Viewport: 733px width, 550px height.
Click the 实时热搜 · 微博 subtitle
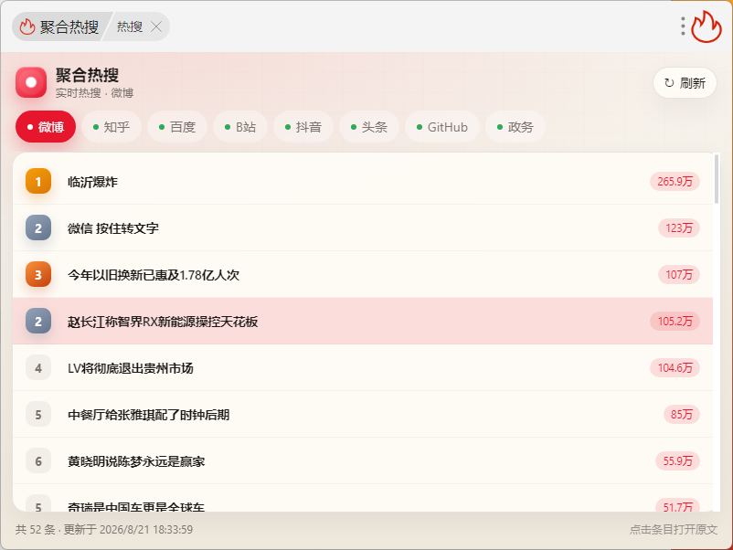tap(94, 93)
